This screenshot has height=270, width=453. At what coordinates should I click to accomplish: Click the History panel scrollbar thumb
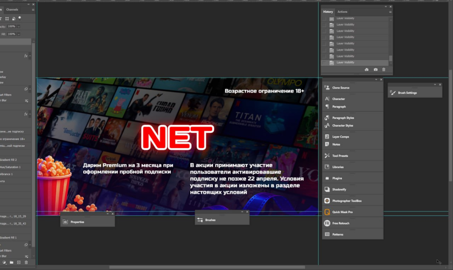(x=391, y=58)
